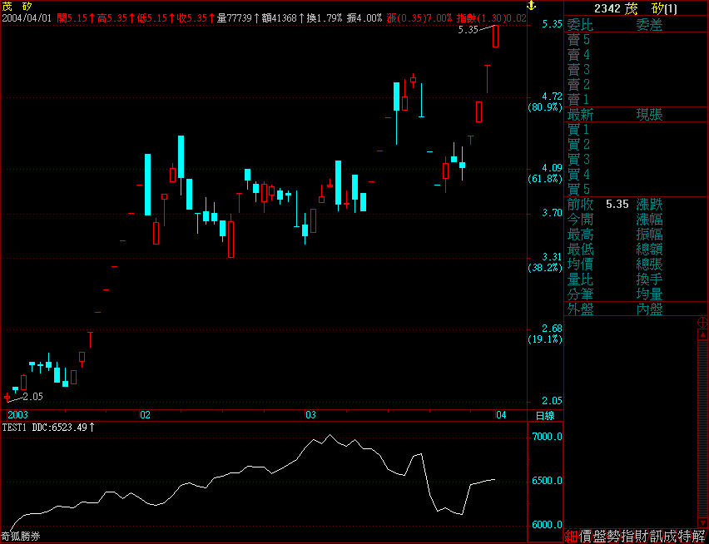Click the TEST1 DDC indicator label
Image resolution: width=709 pixels, height=544 pixels.
(47, 427)
